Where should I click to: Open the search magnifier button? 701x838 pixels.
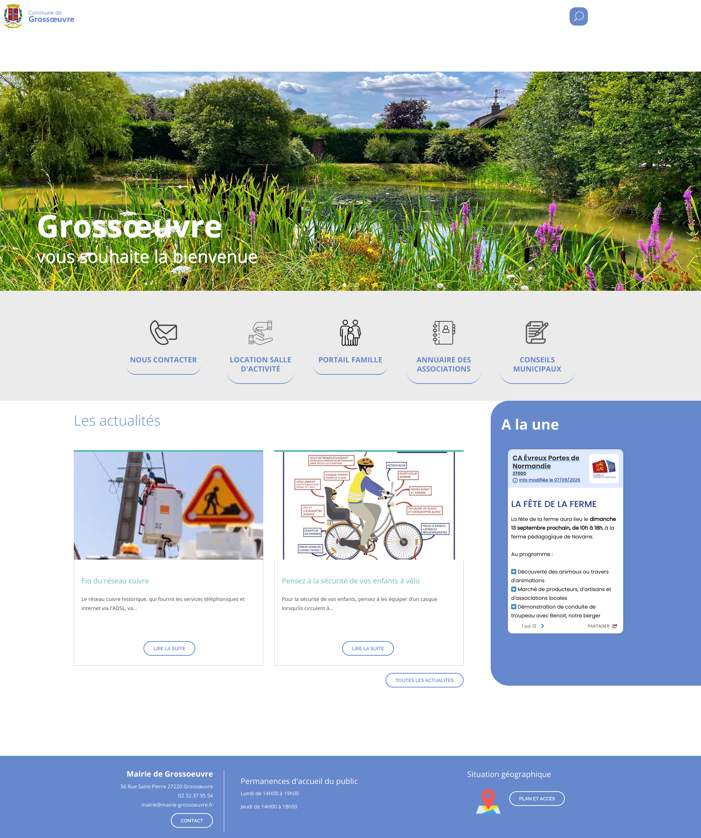pyautogui.click(x=578, y=16)
